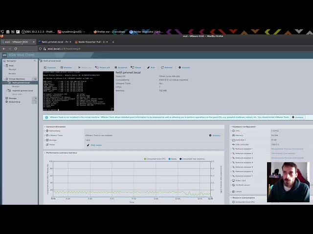Image resolution: width=313 pixels, height=234 pixels.
Task: Expand Network adapter 1 row
Action: [231, 149]
